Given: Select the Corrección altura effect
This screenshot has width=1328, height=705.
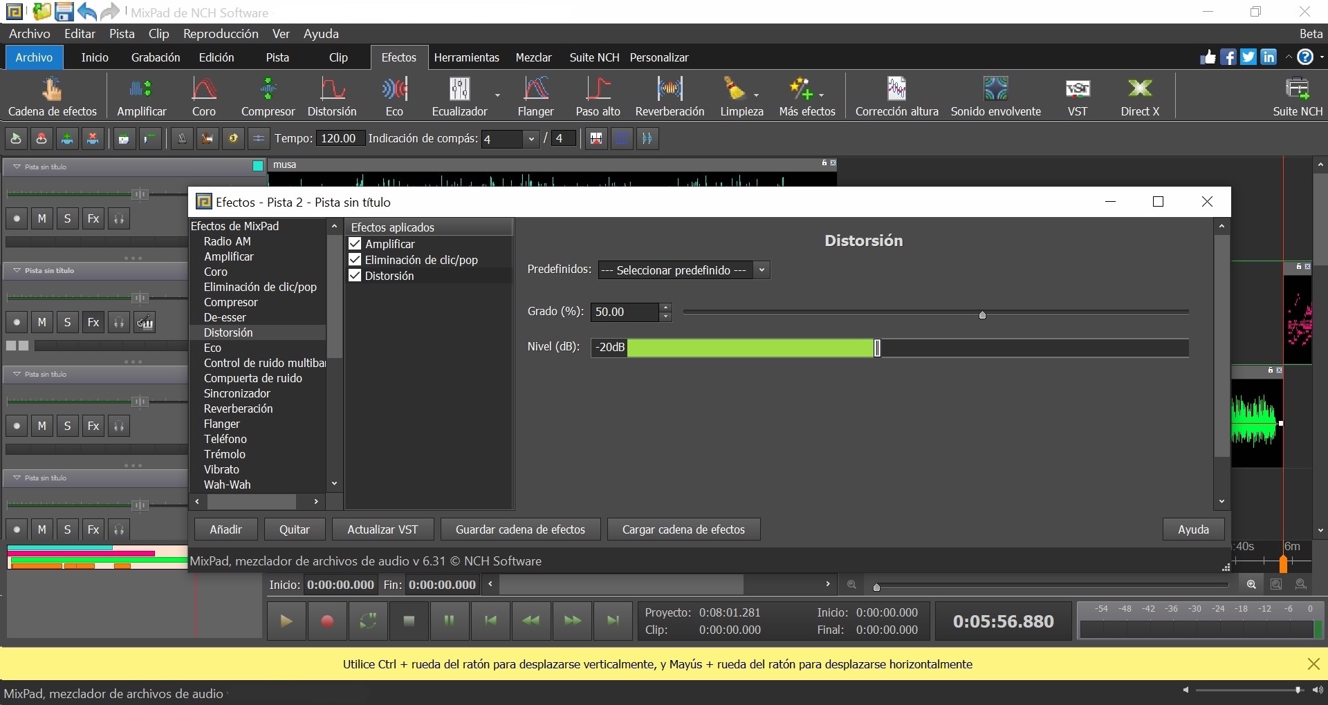Looking at the screenshot, I should (897, 96).
